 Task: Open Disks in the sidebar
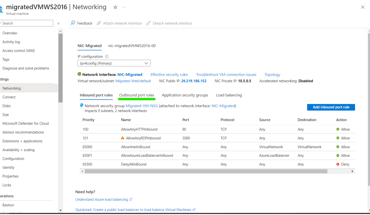pos(6,106)
